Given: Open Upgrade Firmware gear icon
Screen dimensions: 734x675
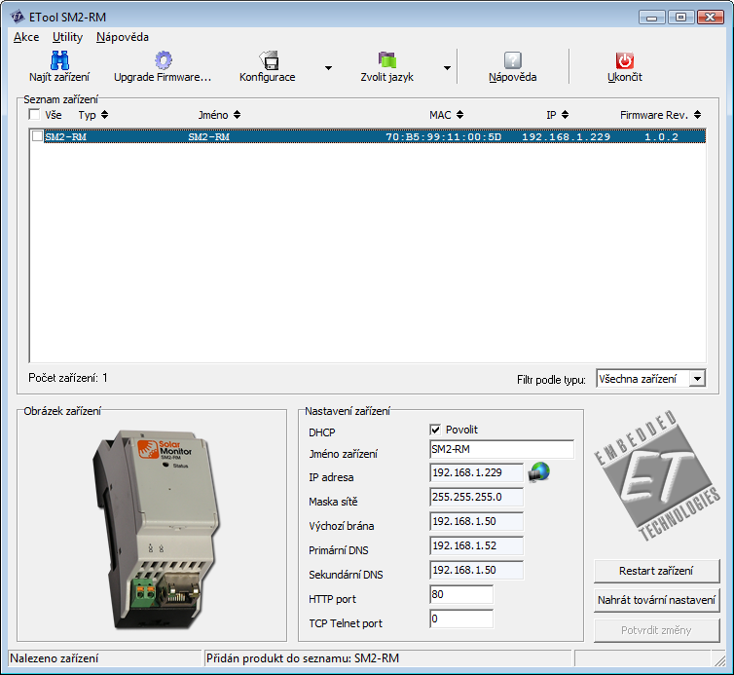Looking at the screenshot, I should point(163,60).
